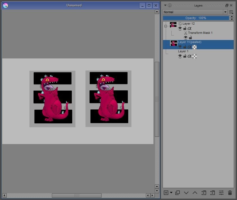Toggle lock on Layer 12
The width and height of the screenshot is (237, 200).
pyautogui.click(x=185, y=28)
